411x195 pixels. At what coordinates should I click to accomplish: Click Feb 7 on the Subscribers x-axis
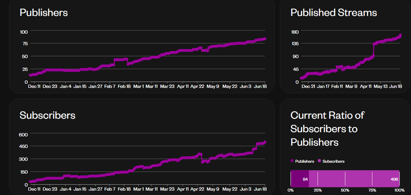(110, 189)
